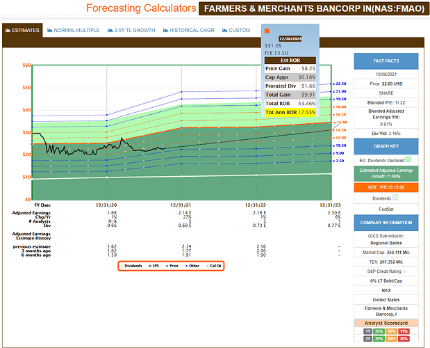Image resolution: width=430 pixels, height=348 pixels.
Task: Select the Historical CAGR tab
Action: tap(189, 30)
